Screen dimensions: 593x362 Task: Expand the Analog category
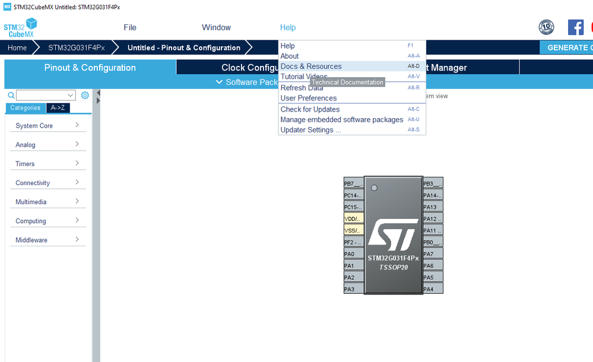pyautogui.click(x=47, y=144)
